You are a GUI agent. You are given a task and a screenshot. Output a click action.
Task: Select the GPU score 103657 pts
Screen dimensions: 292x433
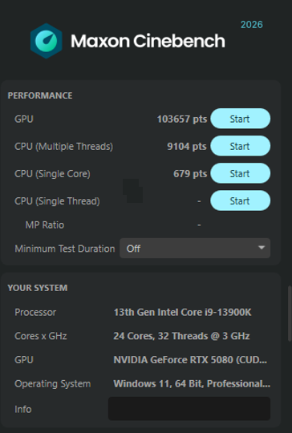(x=182, y=119)
